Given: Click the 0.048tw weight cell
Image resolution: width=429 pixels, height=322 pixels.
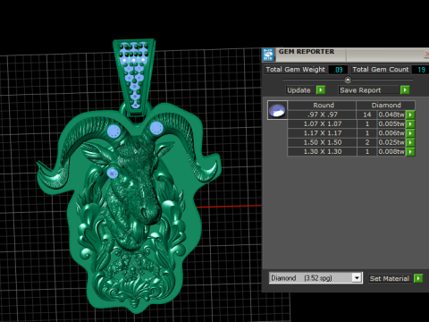Looking at the screenshot, I should coord(391,114).
